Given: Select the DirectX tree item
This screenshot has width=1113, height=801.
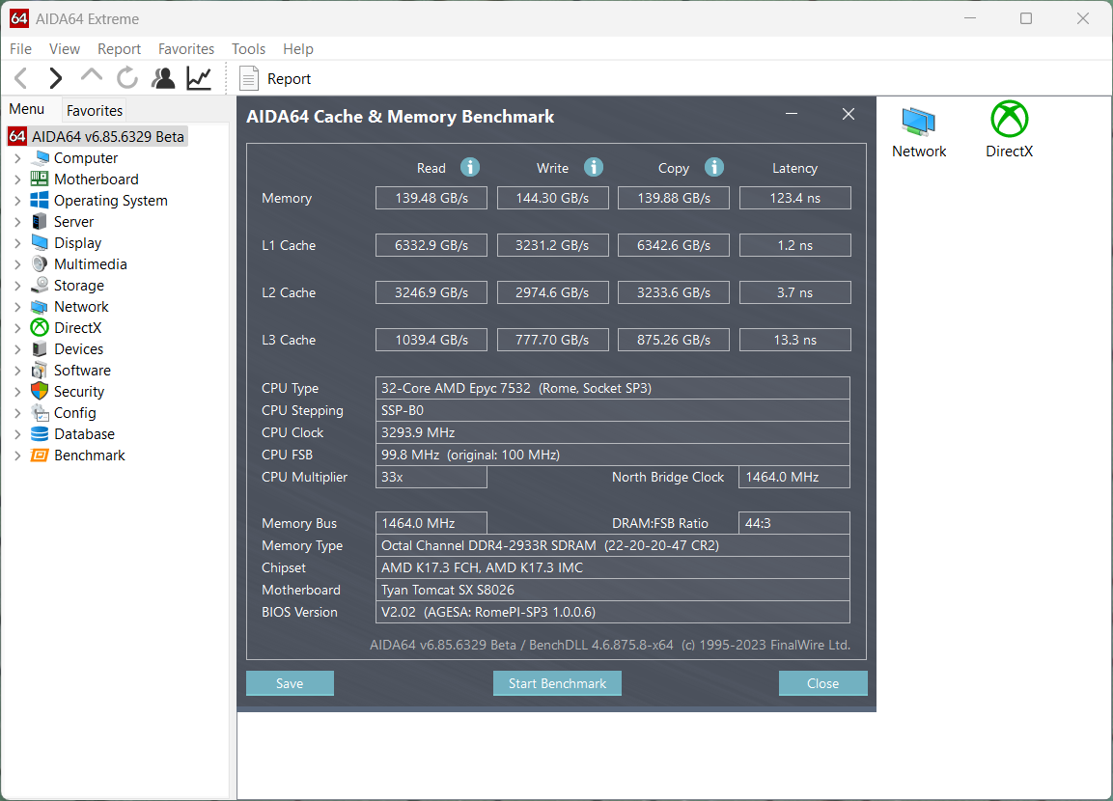Looking at the screenshot, I should 77,328.
